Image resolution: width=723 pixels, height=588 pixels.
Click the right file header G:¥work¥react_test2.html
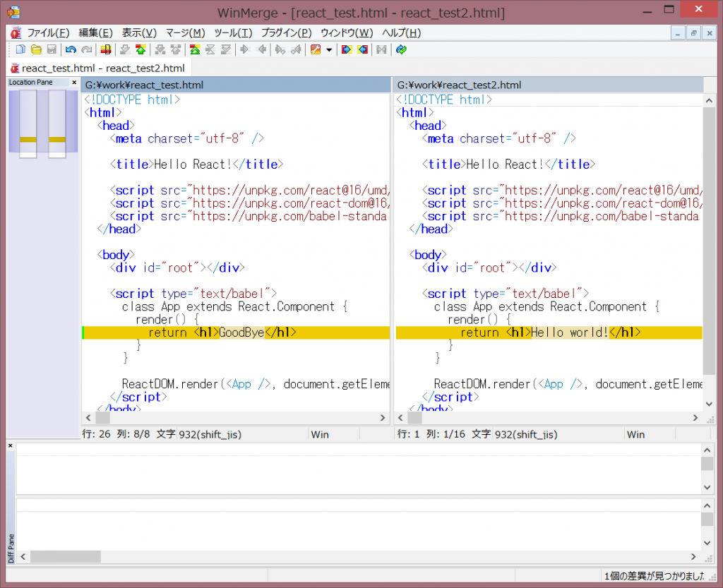[549, 85]
